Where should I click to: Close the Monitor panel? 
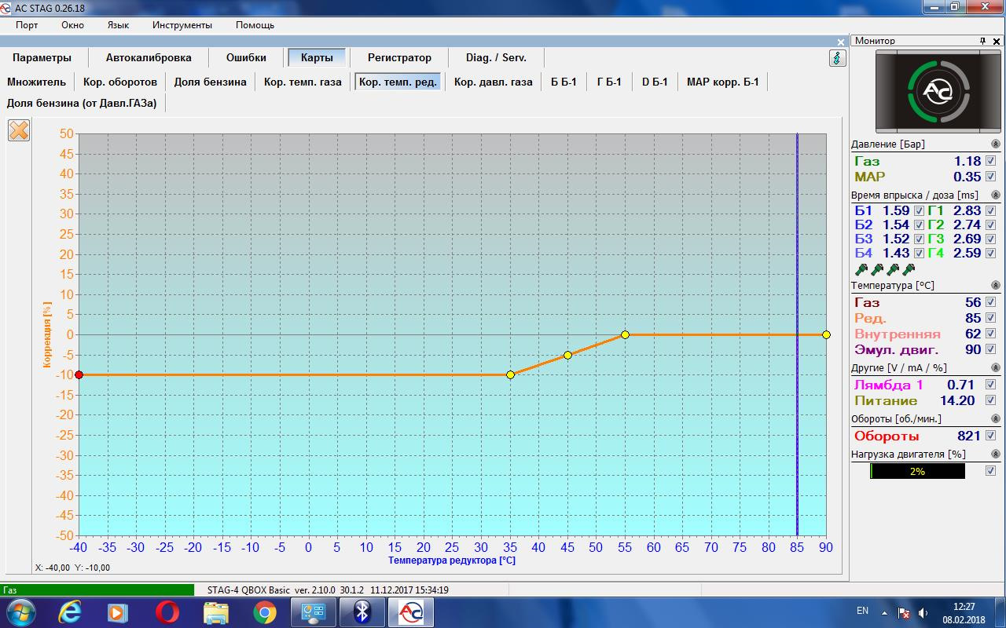[997, 41]
